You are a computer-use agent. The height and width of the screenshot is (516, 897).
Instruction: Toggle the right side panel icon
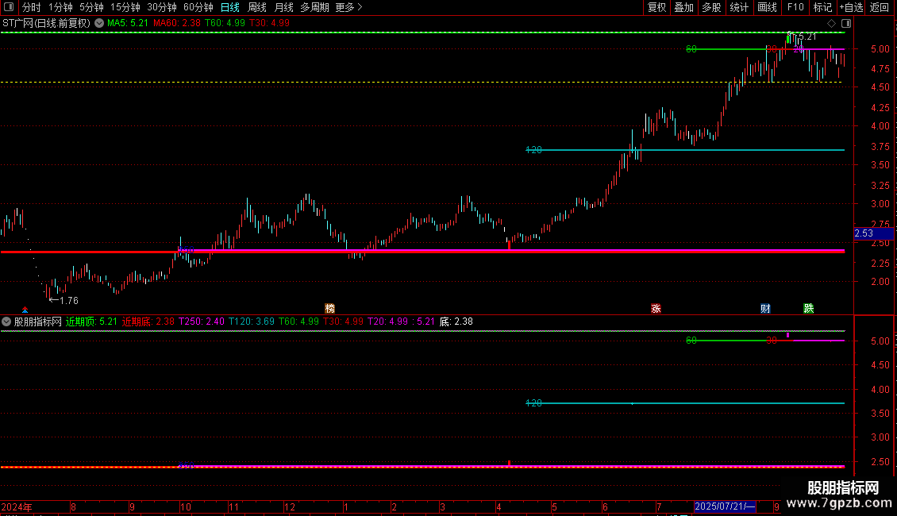[846, 24]
